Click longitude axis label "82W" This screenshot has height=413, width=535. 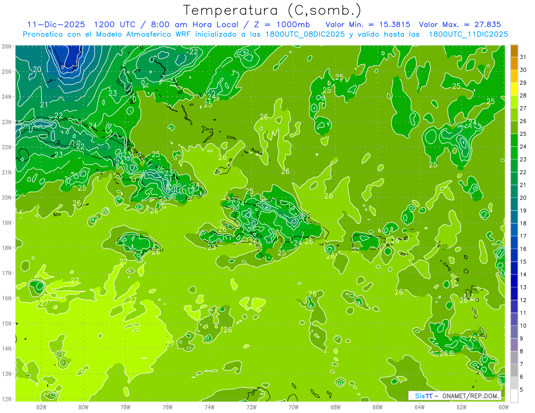click(x=41, y=407)
